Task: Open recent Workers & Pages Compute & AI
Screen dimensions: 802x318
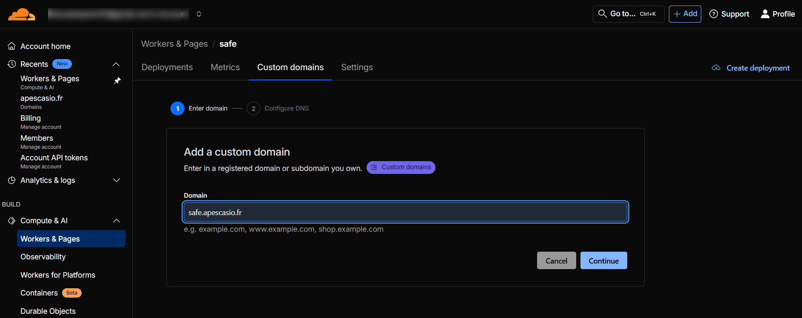Action: [x=50, y=82]
